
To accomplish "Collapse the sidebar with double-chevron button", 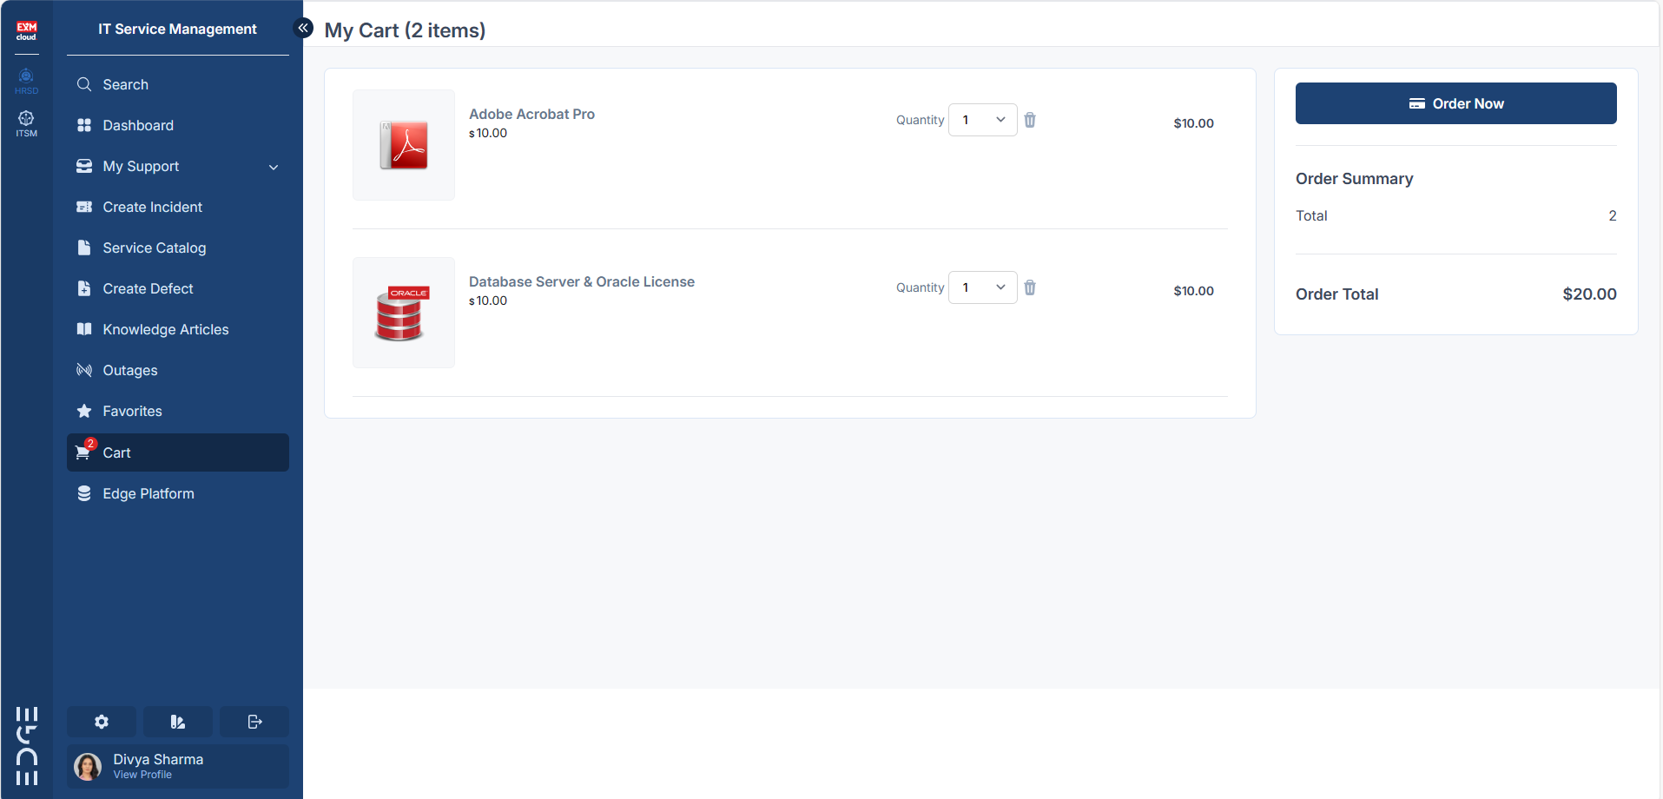I will coord(303,28).
